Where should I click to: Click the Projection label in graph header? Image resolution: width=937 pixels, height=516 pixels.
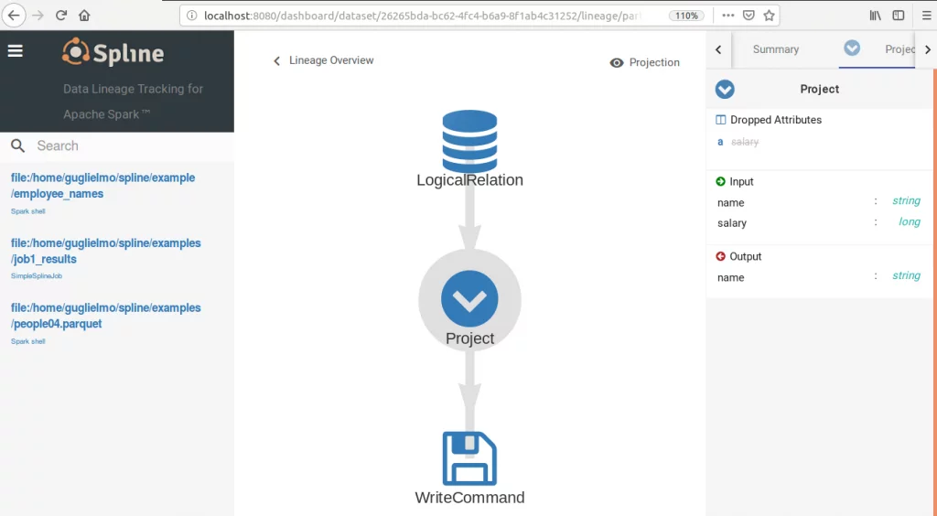tap(654, 63)
